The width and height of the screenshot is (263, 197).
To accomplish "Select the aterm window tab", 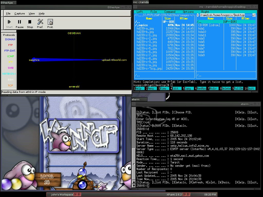I will click(139, 99).
